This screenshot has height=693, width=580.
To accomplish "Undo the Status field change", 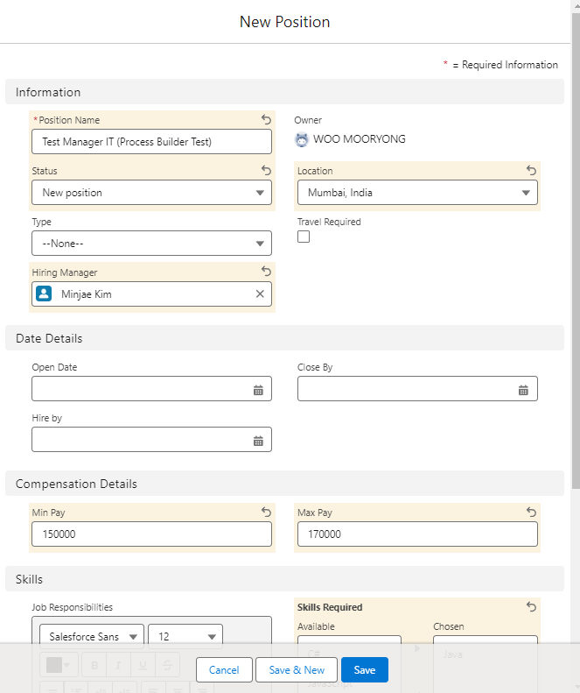I will pos(266,171).
